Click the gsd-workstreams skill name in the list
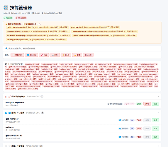This screenshot has width=168, height=147. [x=14, y=136]
